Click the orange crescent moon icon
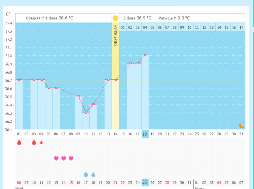The image size is (254, 189). pyautogui.click(x=242, y=125)
